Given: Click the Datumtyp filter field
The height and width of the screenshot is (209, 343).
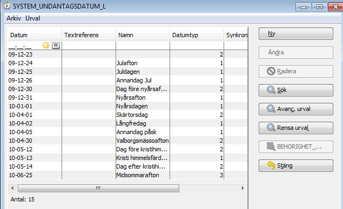Looking at the screenshot, I should point(197,45).
